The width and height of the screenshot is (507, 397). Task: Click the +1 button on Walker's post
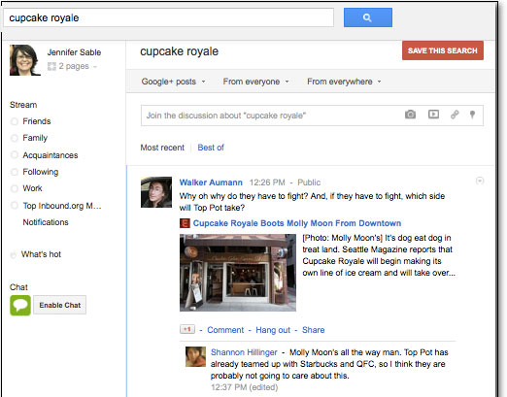click(187, 329)
